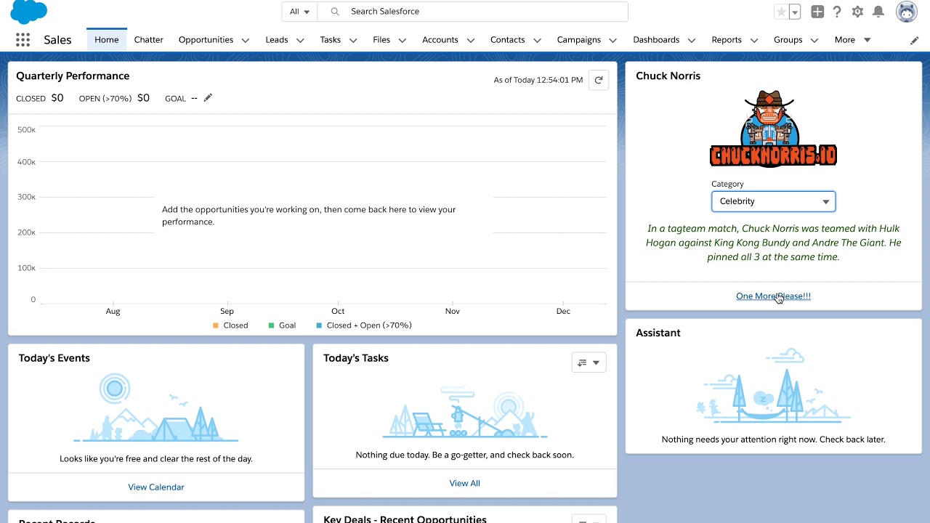Screen dimensions: 930x523
Task: Refresh the Quarterly Performance chart
Action: point(599,80)
